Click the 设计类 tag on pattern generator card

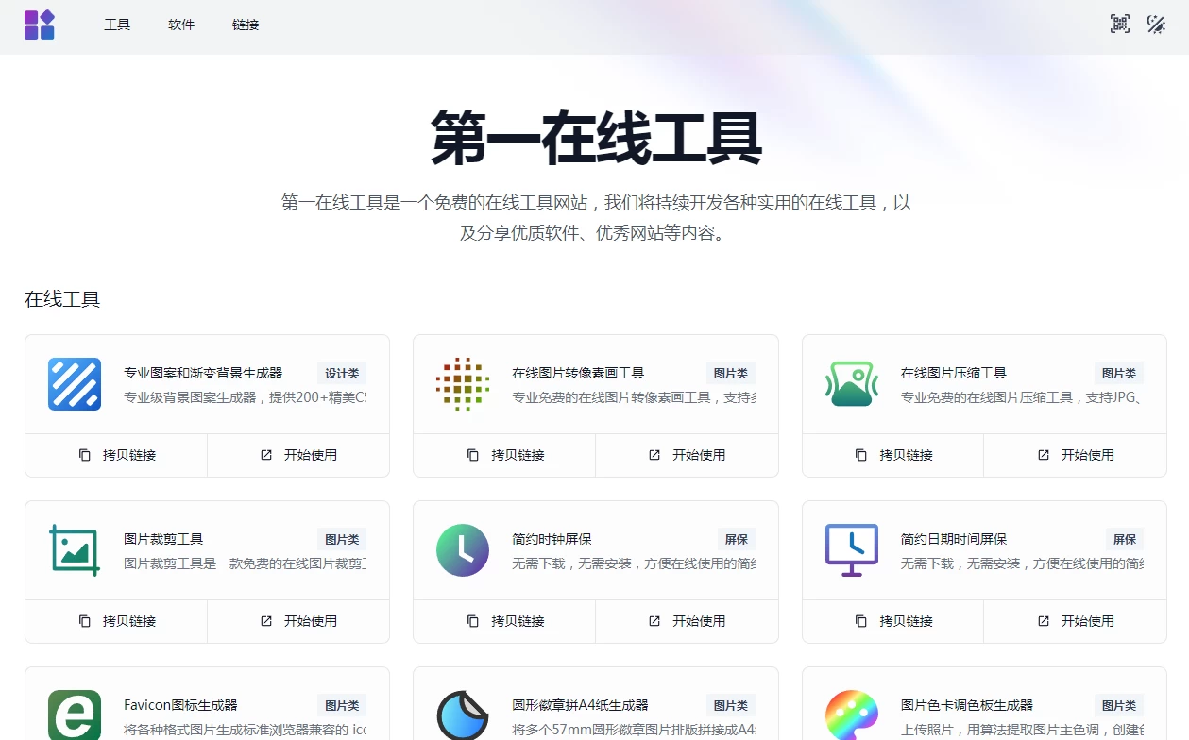(342, 373)
